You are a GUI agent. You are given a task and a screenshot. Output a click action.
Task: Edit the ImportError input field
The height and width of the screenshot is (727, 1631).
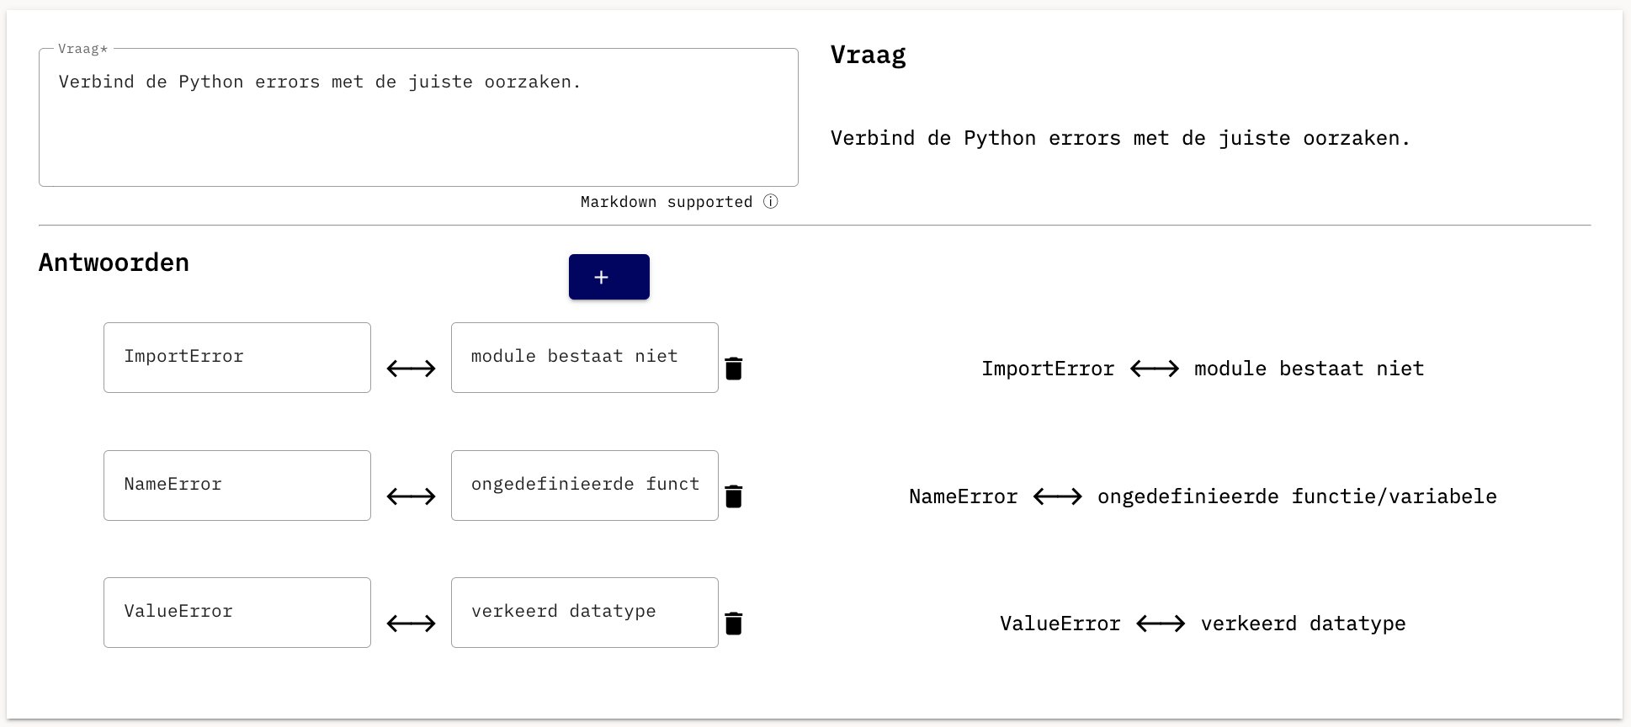[237, 358]
